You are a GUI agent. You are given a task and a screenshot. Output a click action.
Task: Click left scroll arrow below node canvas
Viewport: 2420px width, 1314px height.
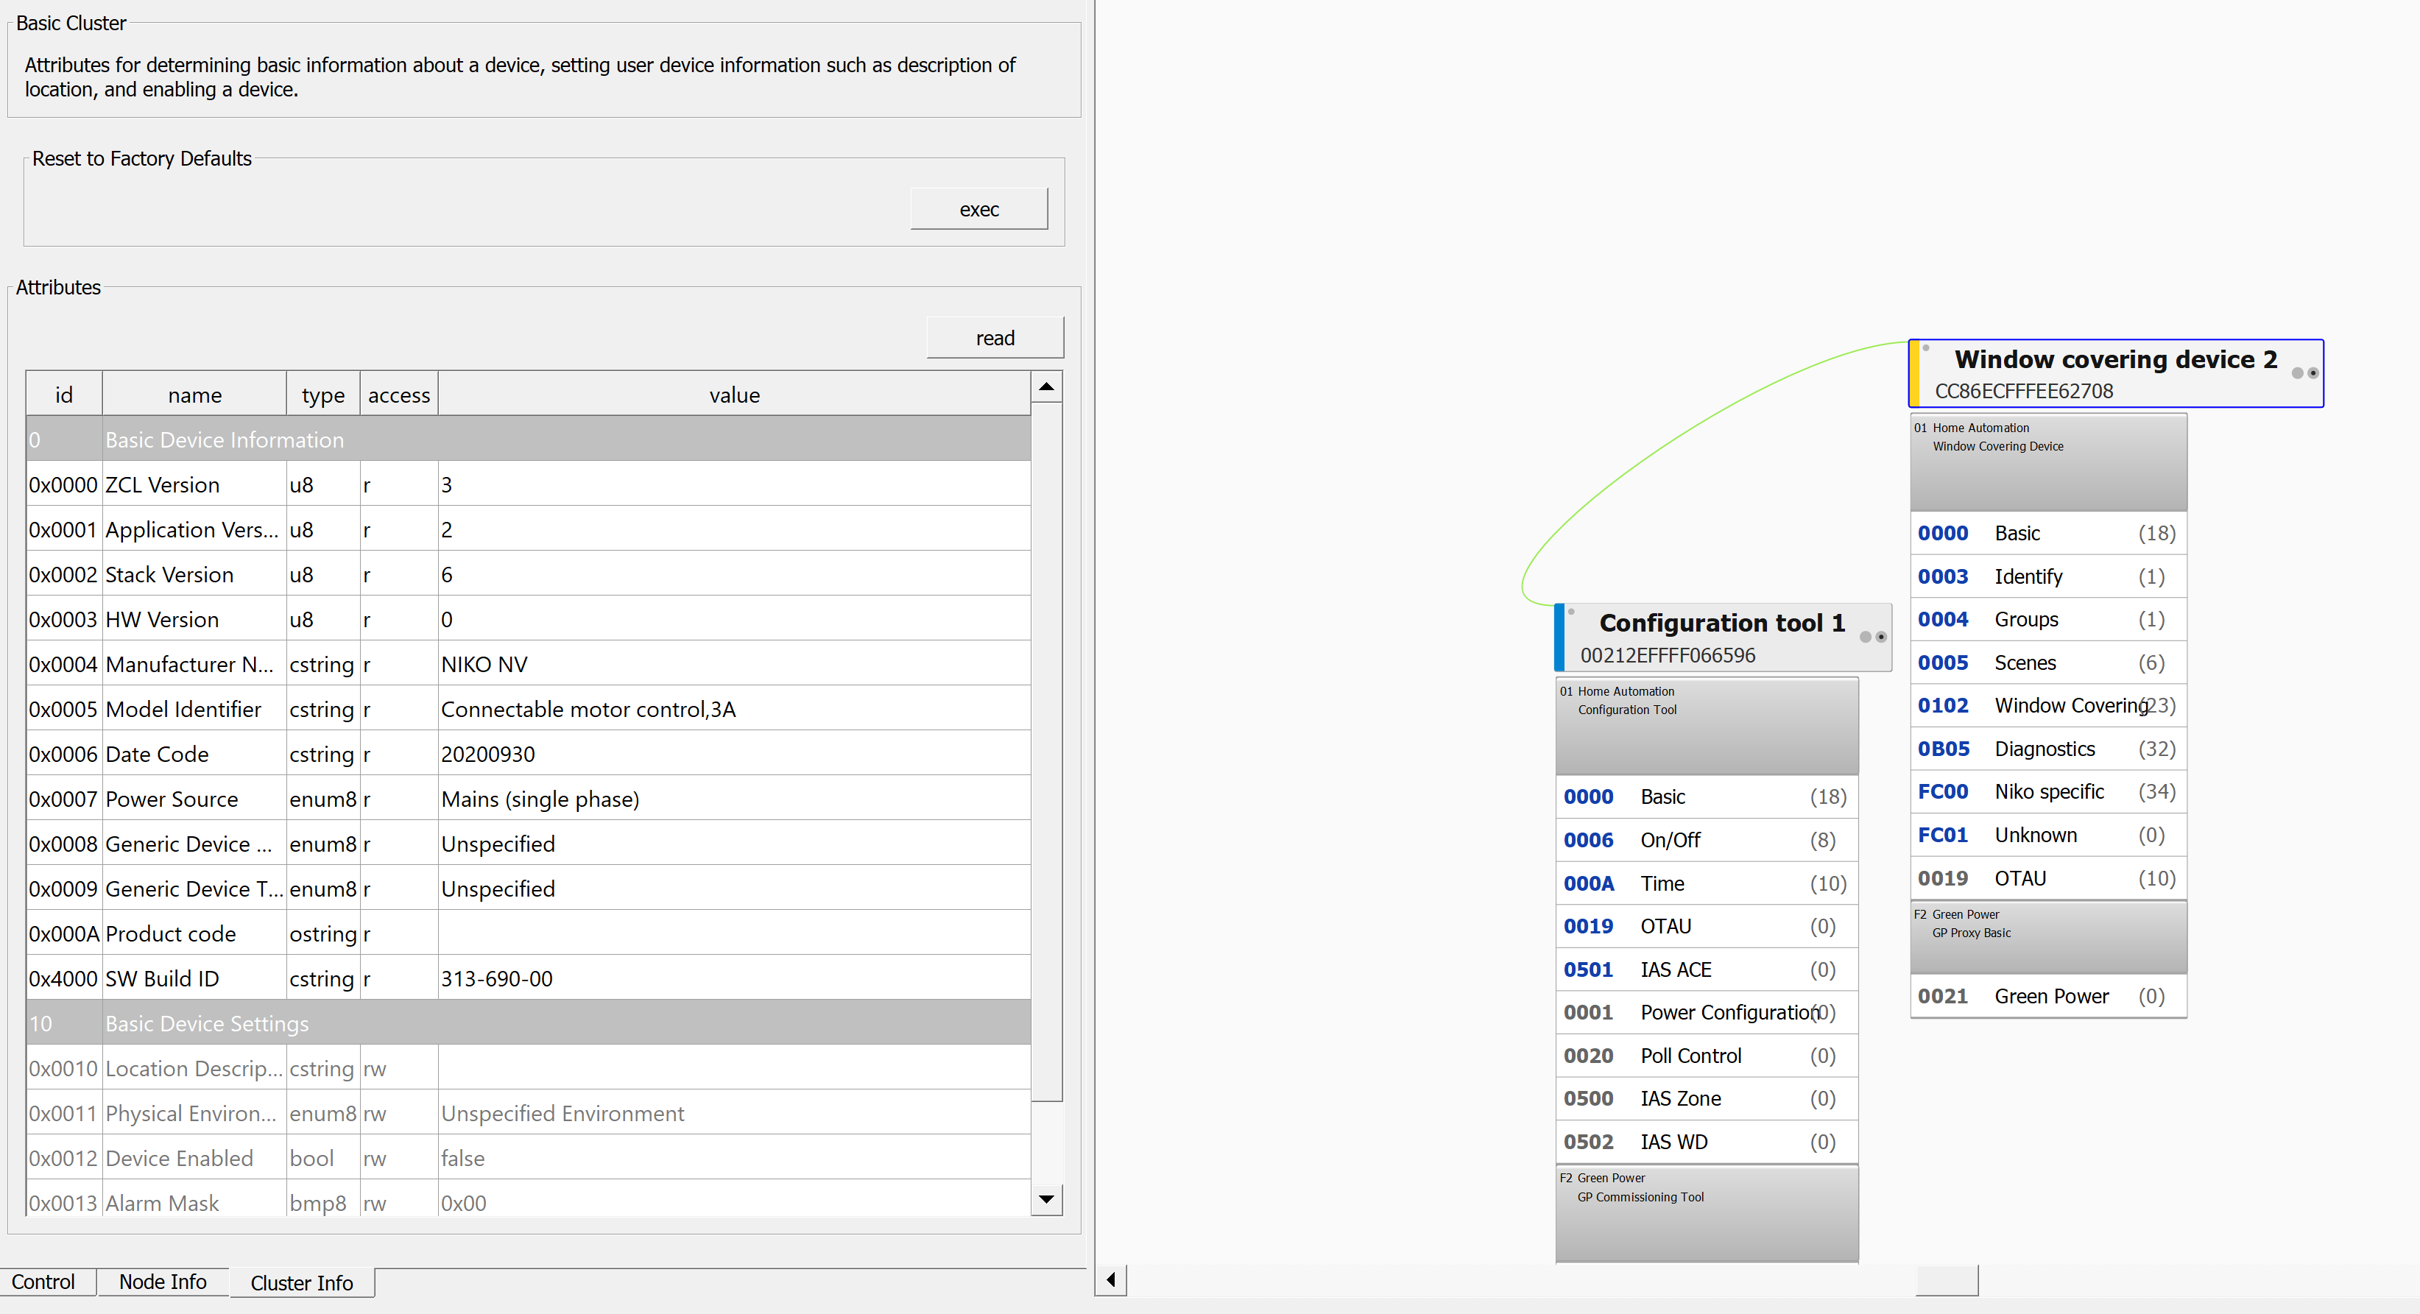pyautogui.click(x=1110, y=1279)
